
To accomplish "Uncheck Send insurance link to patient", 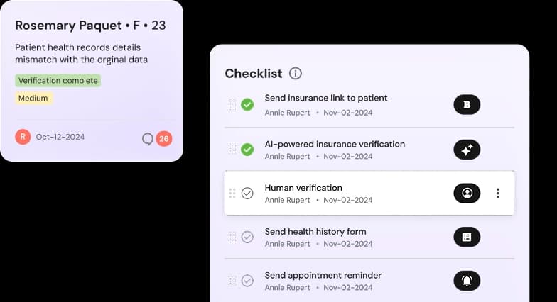I will click(247, 105).
